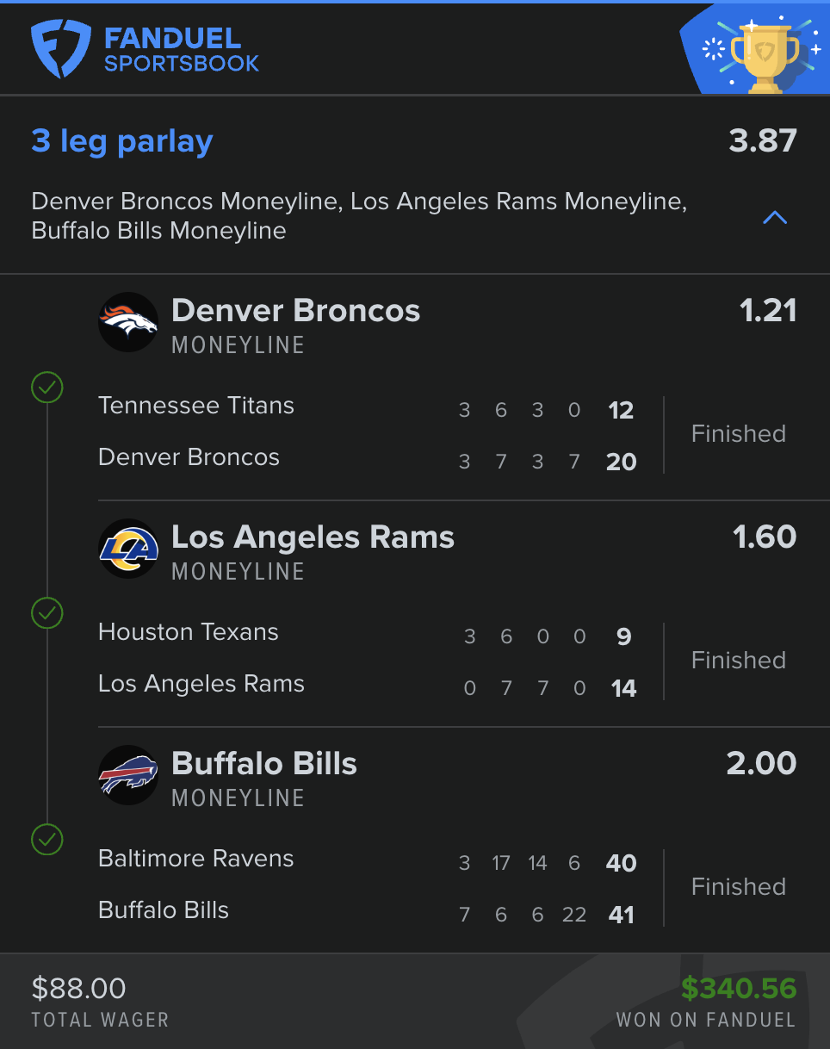Click the $88.00 total wager amount
The image size is (830, 1049).
78,989
